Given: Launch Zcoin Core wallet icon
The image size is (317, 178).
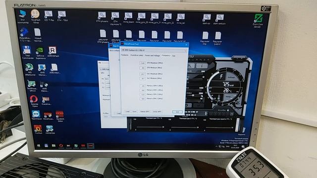Looking at the screenshot, I should click(x=258, y=21).
